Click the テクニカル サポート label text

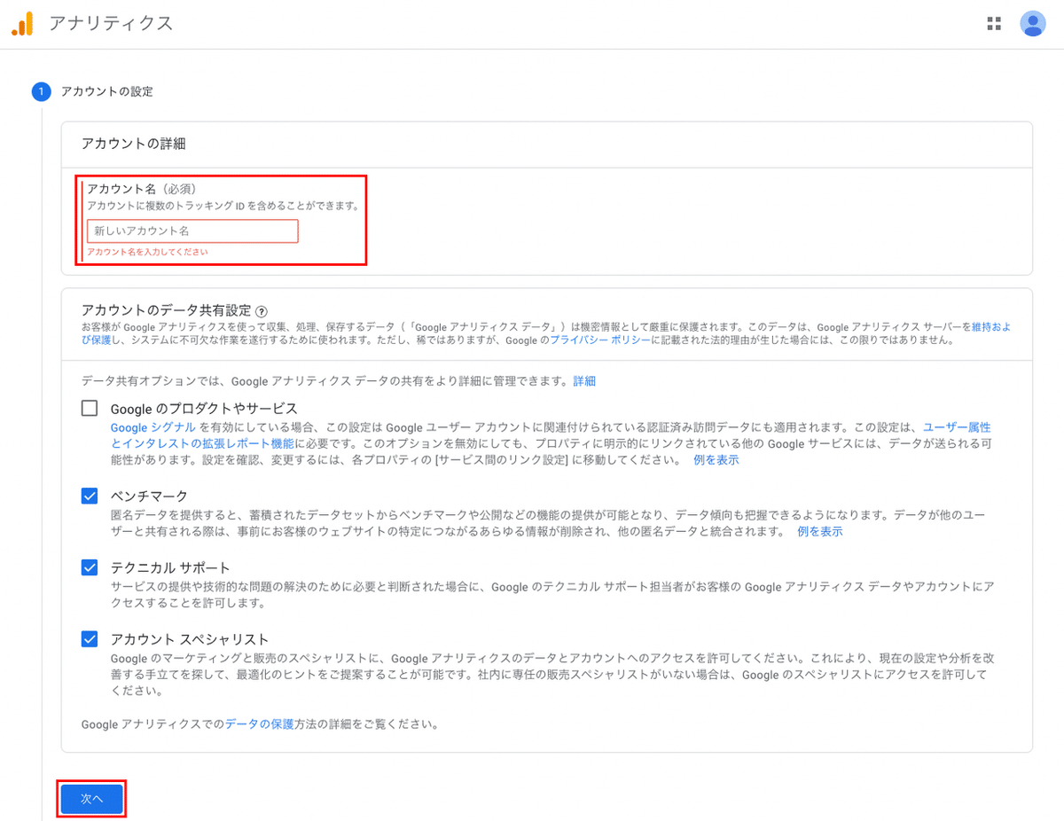coord(170,568)
